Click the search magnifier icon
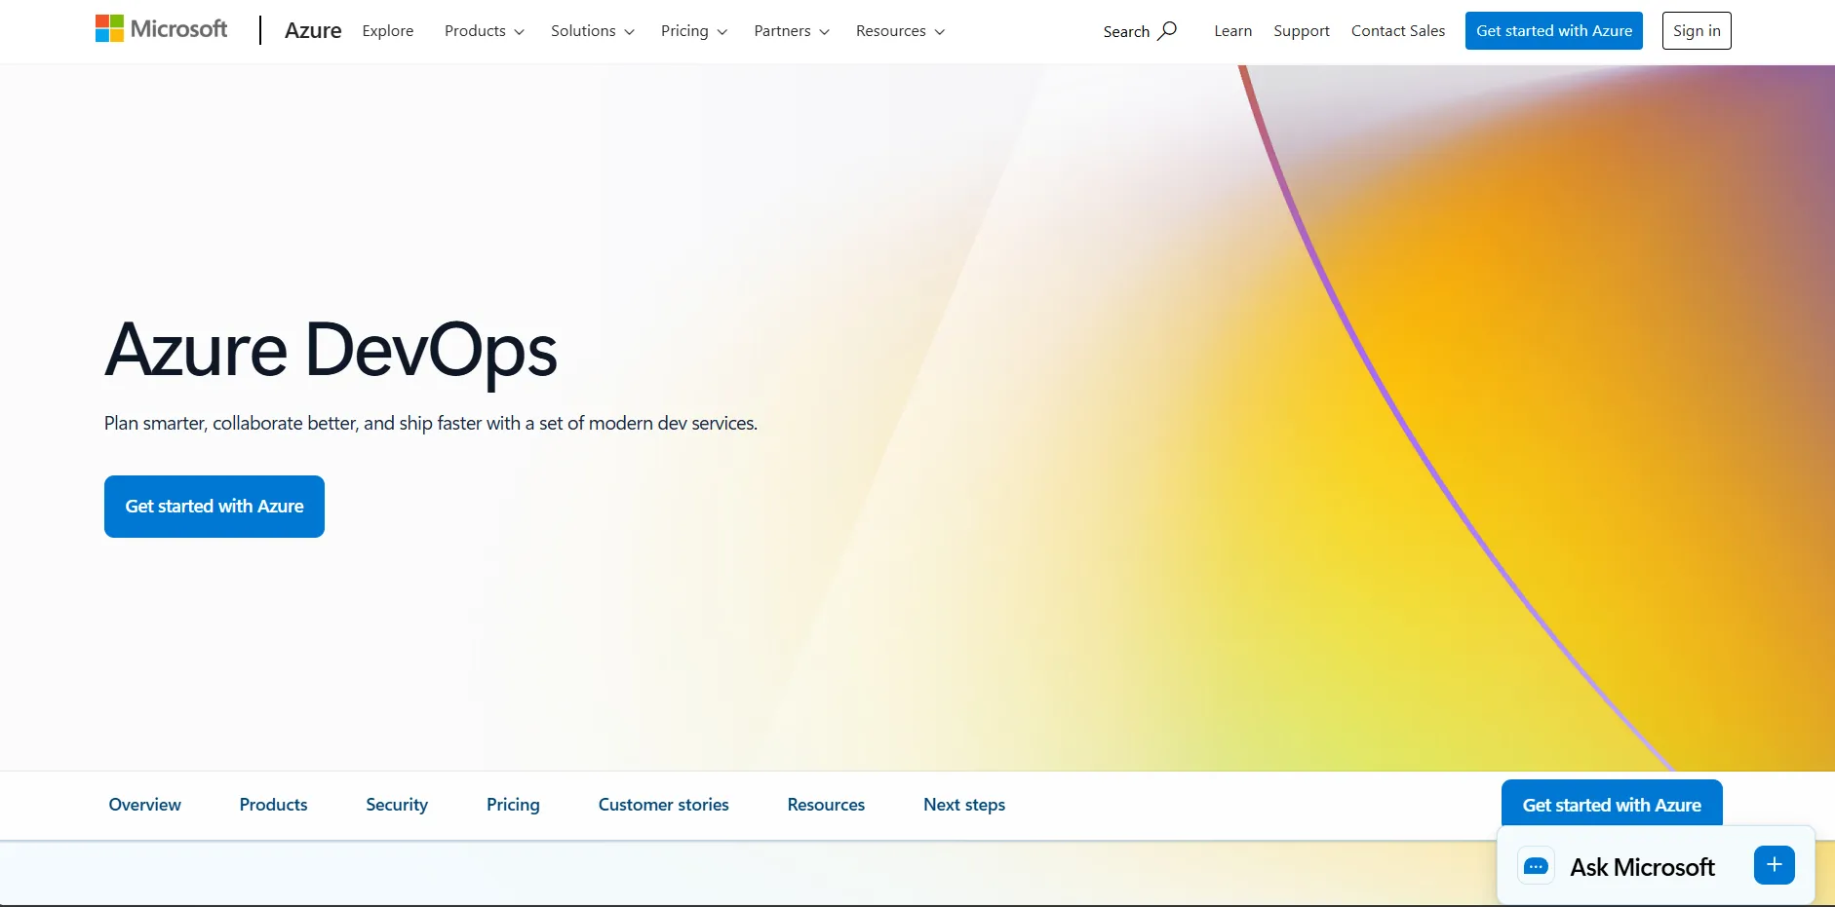Image resolution: width=1835 pixels, height=907 pixels. tap(1167, 31)
